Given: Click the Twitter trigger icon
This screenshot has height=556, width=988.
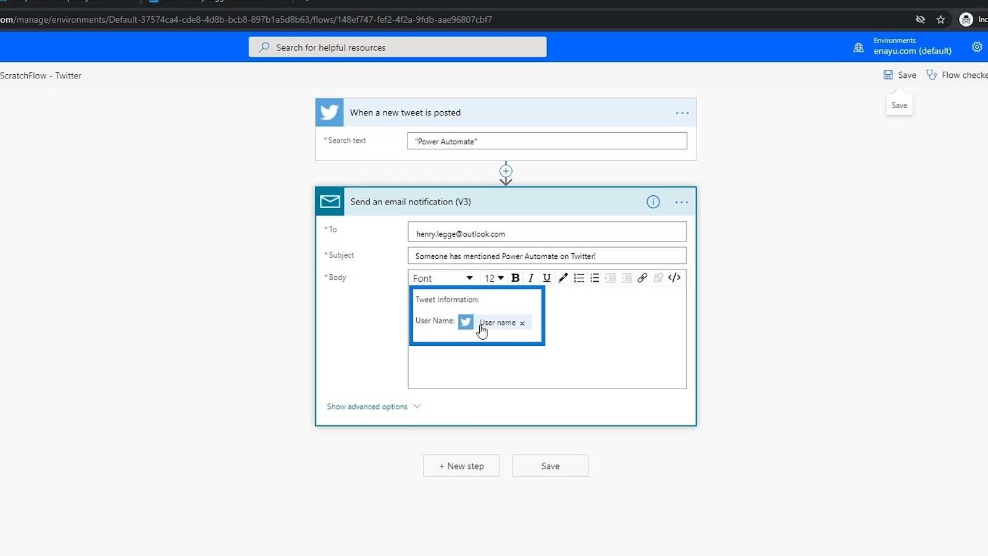Looking at the screenshot, I should [x=329, y=112].
